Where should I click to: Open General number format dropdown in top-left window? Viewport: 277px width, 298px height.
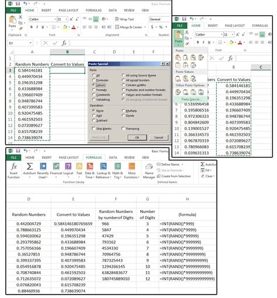click(x=160, y=19)
